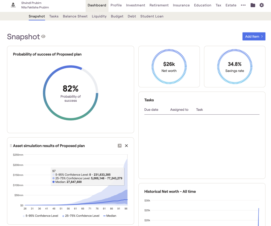271x226 pixels.
Task: Toggle the 25-75% Confidence Level legend series
Action: (81, 216)
